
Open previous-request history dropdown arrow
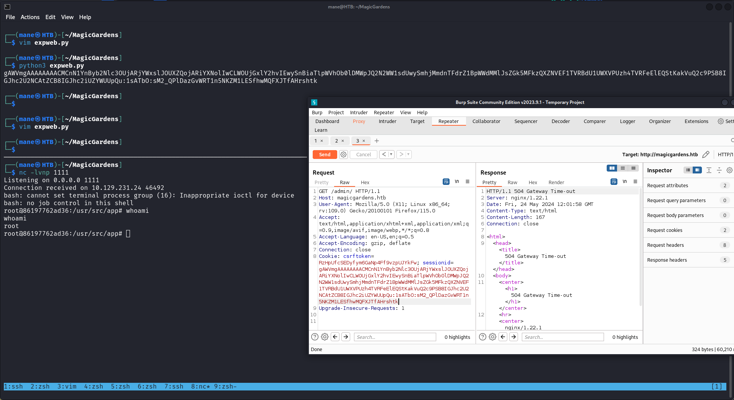point(391,155)
